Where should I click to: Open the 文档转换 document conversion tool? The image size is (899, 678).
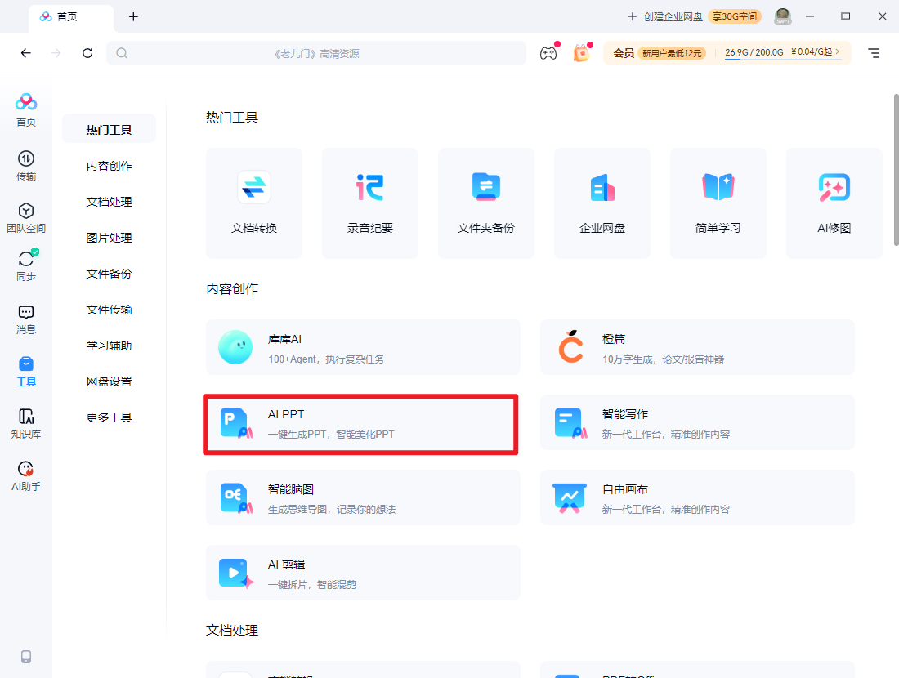point(254,203)
